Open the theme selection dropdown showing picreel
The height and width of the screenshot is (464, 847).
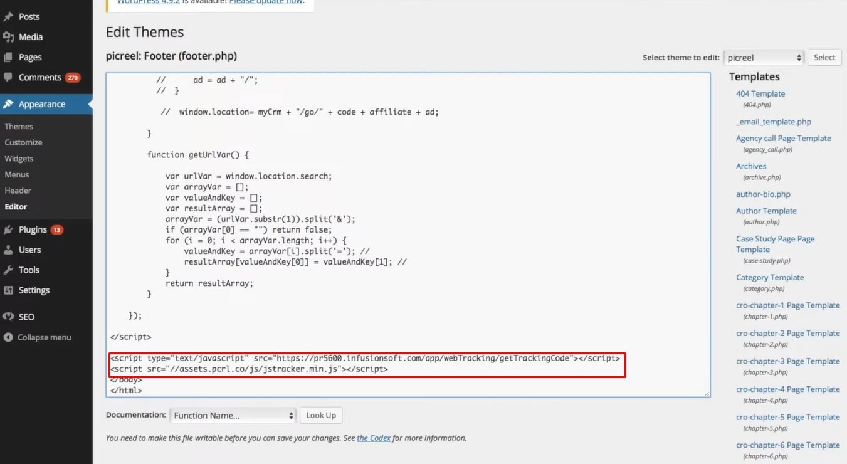[x=763, y=58]
